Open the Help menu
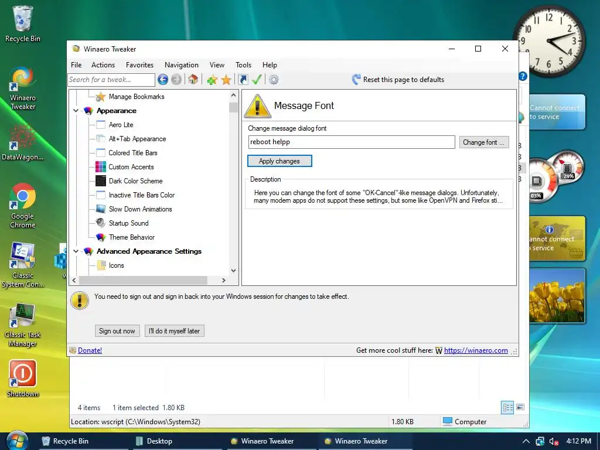 click(270, 64)
